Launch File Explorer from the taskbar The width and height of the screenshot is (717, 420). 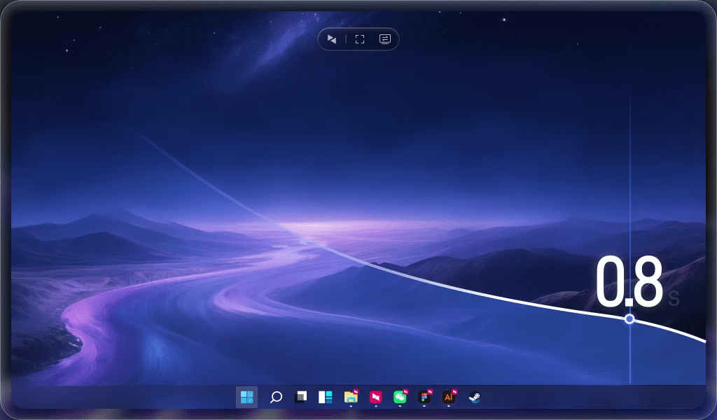coord(351,397)
